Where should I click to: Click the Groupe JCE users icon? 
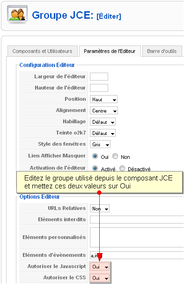(17, 15)
